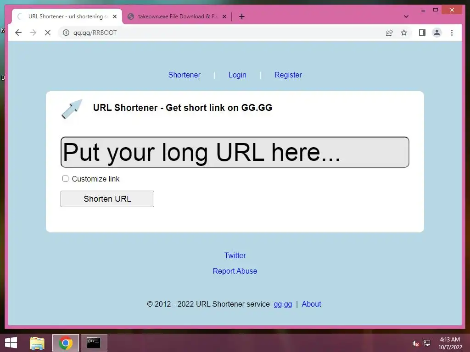Maximize the Chrome window
470x352 pixels.
click(x=436, y=10)
